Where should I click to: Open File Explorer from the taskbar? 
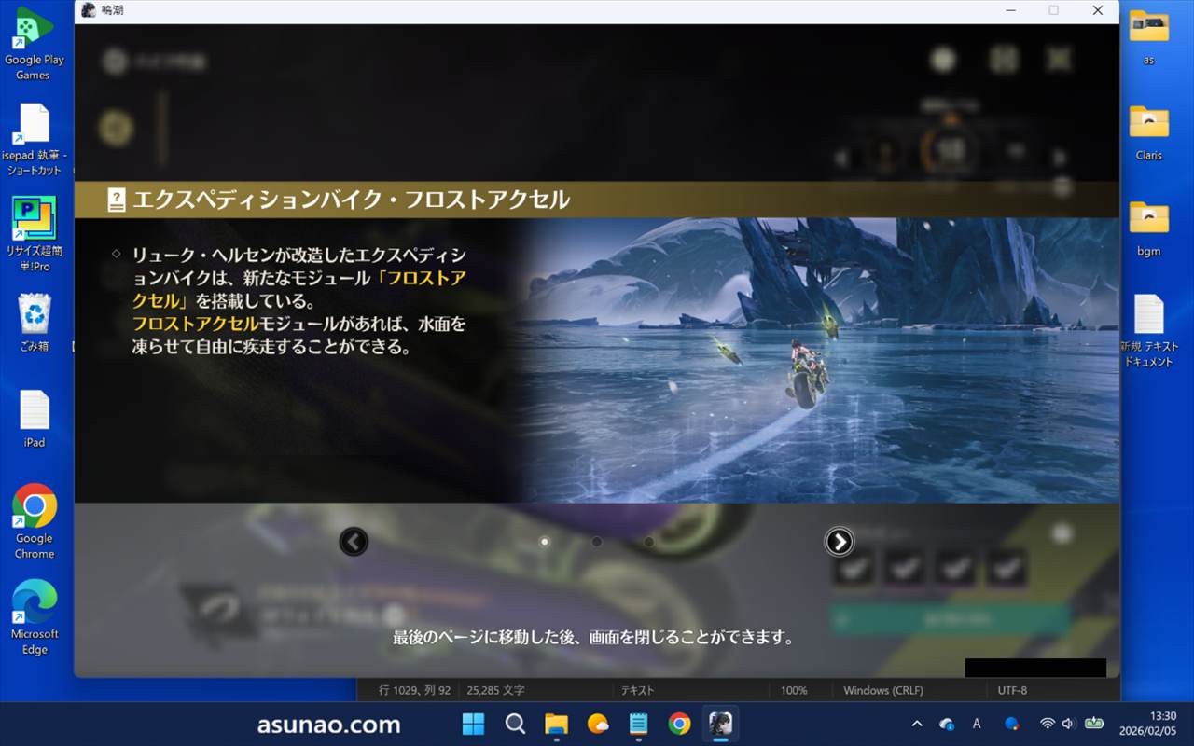pos(557,724)
